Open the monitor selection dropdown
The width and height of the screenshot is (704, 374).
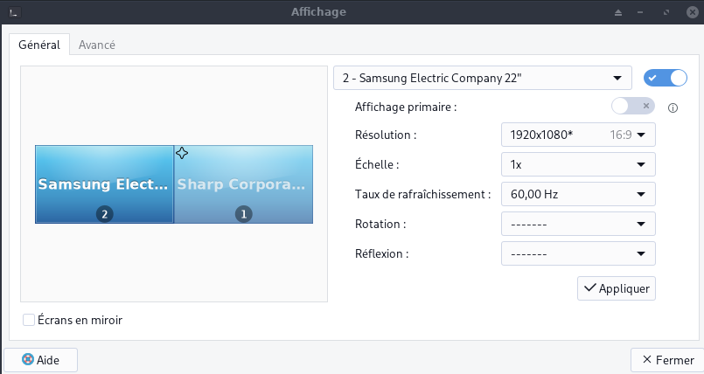[x=482, y=78]
